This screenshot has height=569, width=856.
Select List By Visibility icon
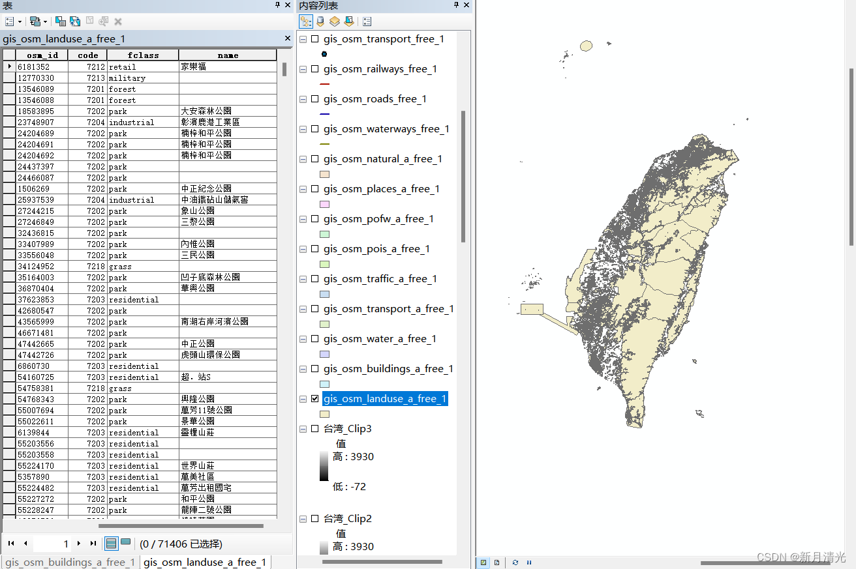(334, 22)
